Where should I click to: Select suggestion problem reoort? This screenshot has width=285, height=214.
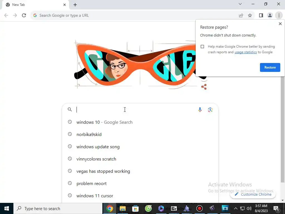point(140,183)
